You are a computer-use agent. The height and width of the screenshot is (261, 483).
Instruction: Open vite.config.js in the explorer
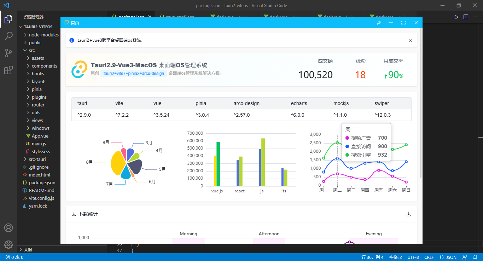tap(42, 198)
